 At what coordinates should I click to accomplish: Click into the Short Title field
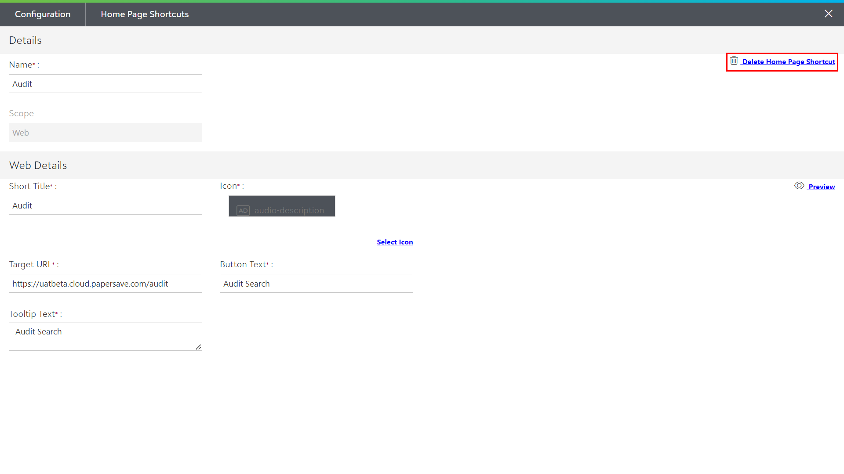(105, 205)
